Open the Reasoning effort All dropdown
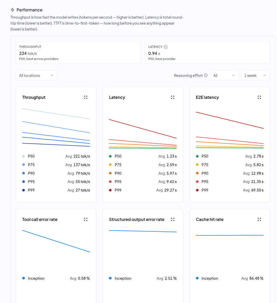Image resolution: width=277 pixels, height=303 pixels. (x=224, y=75)
